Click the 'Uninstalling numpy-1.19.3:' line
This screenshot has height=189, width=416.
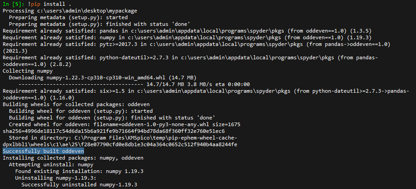click(56, 178)
